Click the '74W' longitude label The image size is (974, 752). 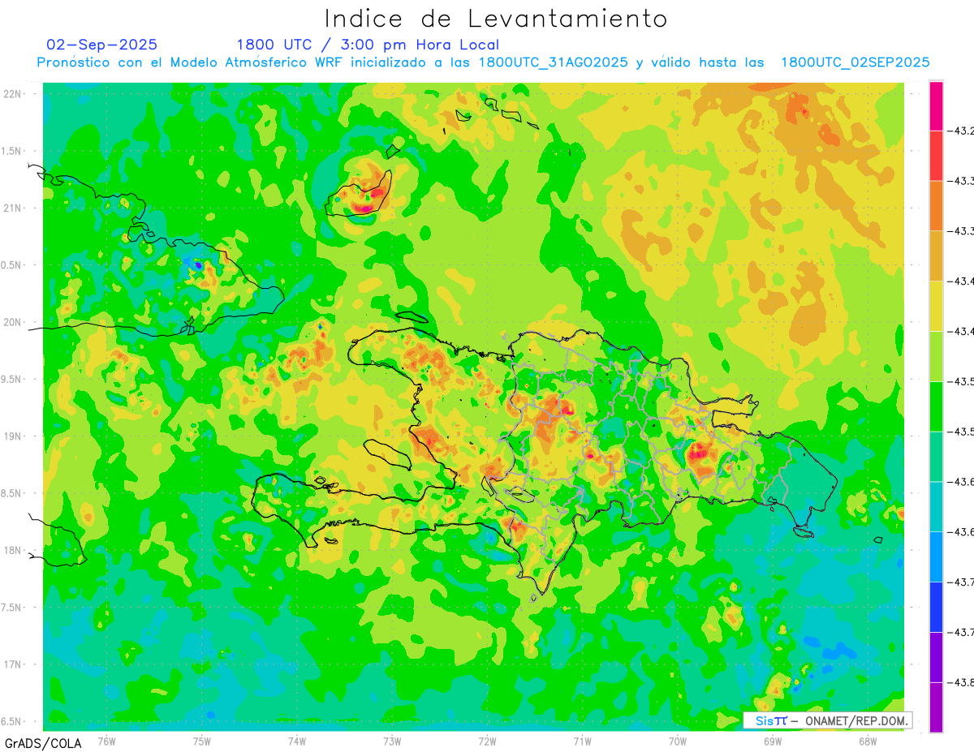297,741
